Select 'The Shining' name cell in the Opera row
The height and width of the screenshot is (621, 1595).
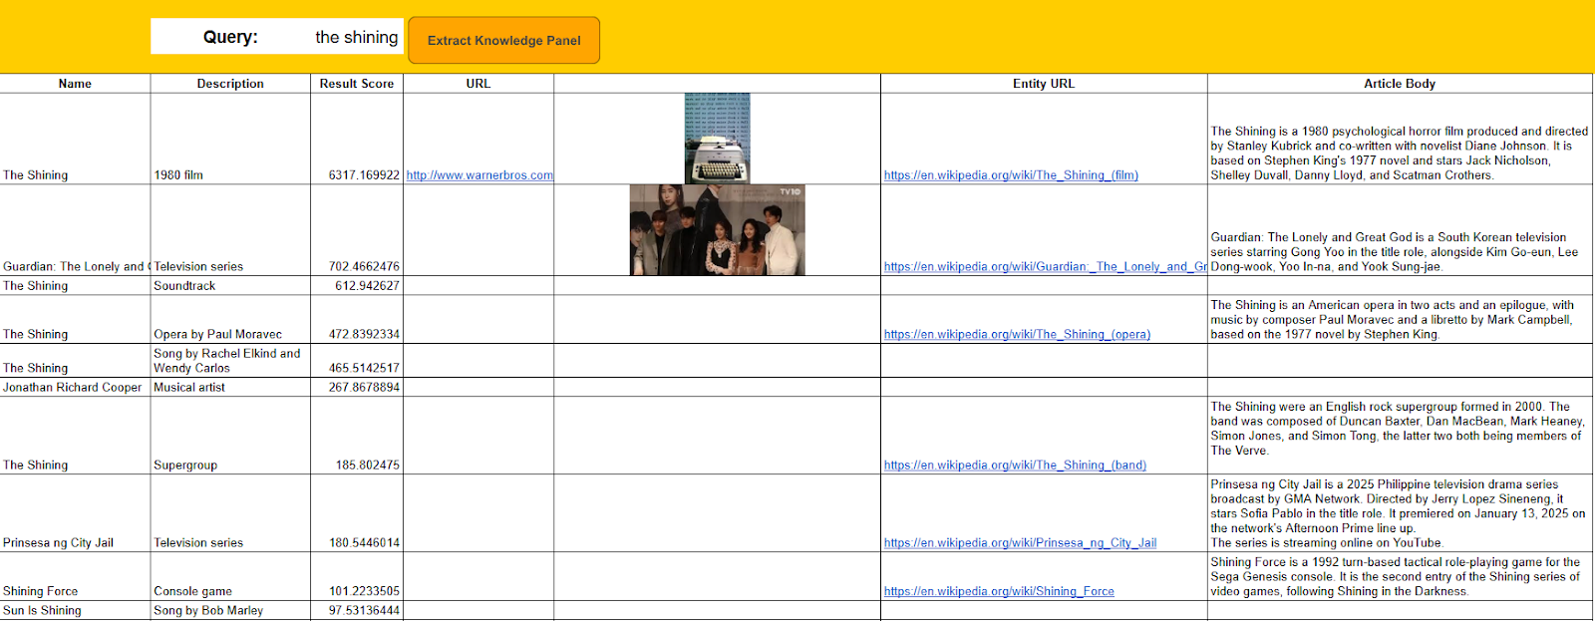tap(75, 320)
